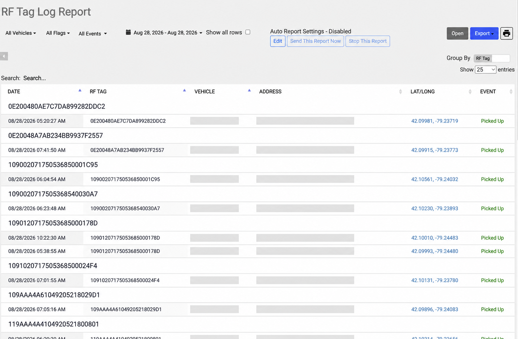Viewport: 518px width, 339px height.
Task: Click Send This Report Now
Action: point(315,41)
